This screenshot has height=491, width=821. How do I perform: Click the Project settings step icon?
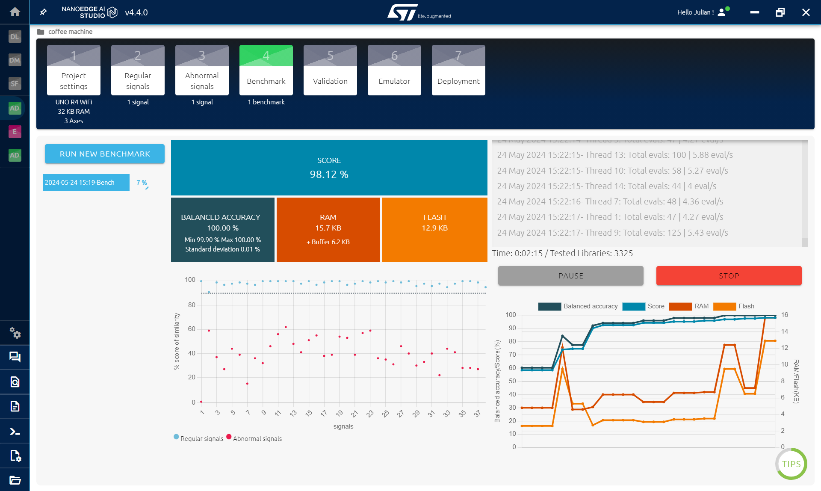click(x=74, y=70)
